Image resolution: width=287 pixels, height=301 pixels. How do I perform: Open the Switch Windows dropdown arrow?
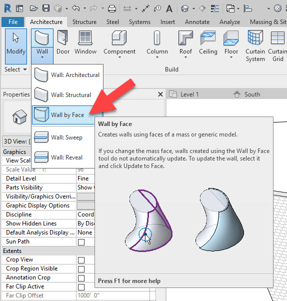coord(238,8)
